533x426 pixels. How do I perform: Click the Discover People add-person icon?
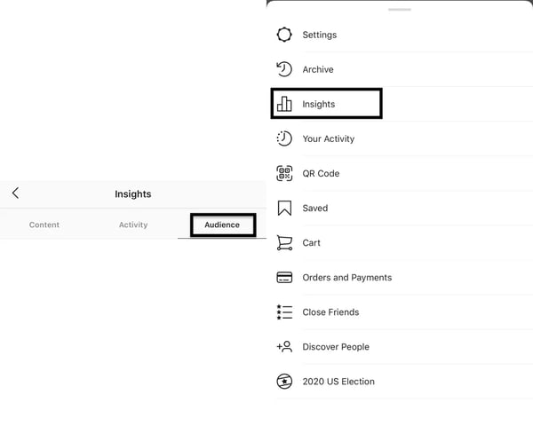[x=284, y=346]
